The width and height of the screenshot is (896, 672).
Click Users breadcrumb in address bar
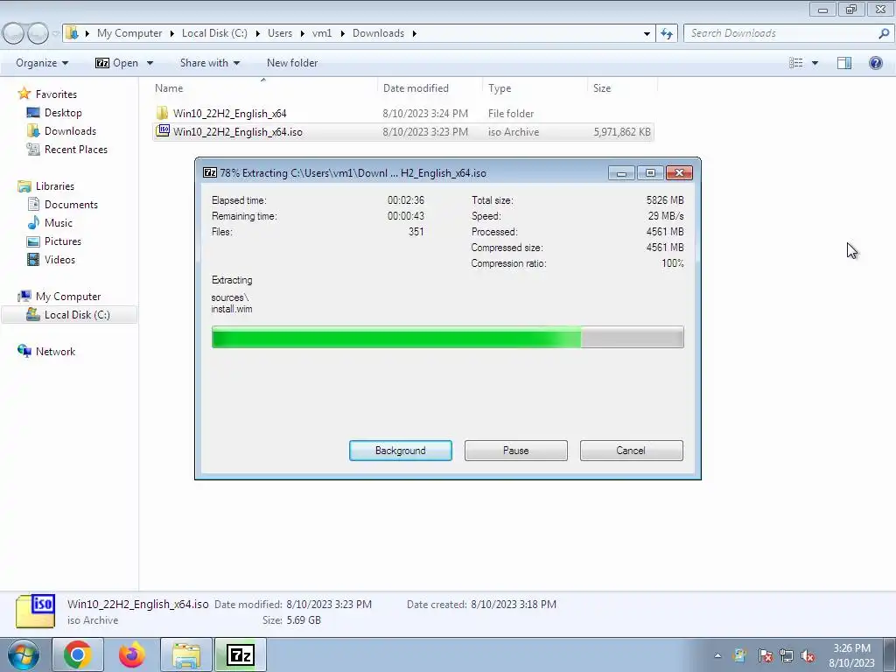(x=280, y=33)
